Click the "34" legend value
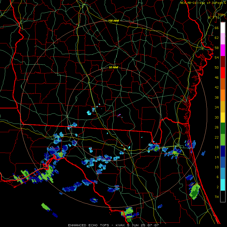Viewport: 227px width, 227px height. click(217, 107)
